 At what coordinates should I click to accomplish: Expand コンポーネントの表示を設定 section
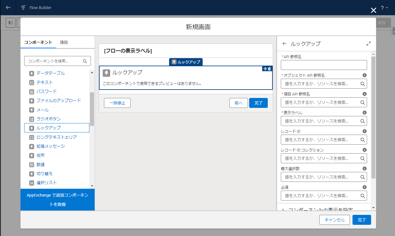[x=320, y=209]
